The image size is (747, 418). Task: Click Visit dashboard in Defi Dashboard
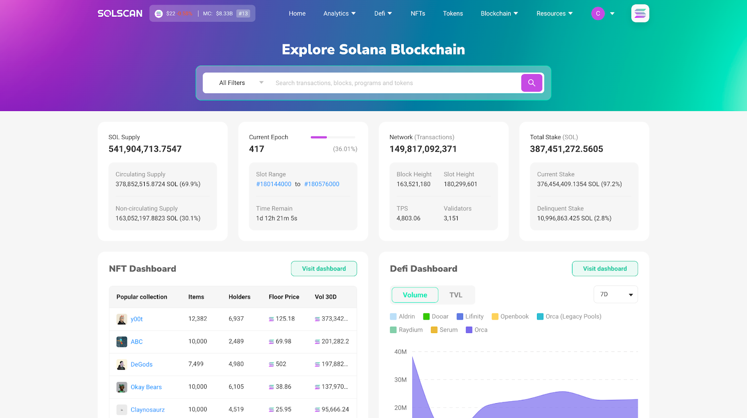[605, 269]
